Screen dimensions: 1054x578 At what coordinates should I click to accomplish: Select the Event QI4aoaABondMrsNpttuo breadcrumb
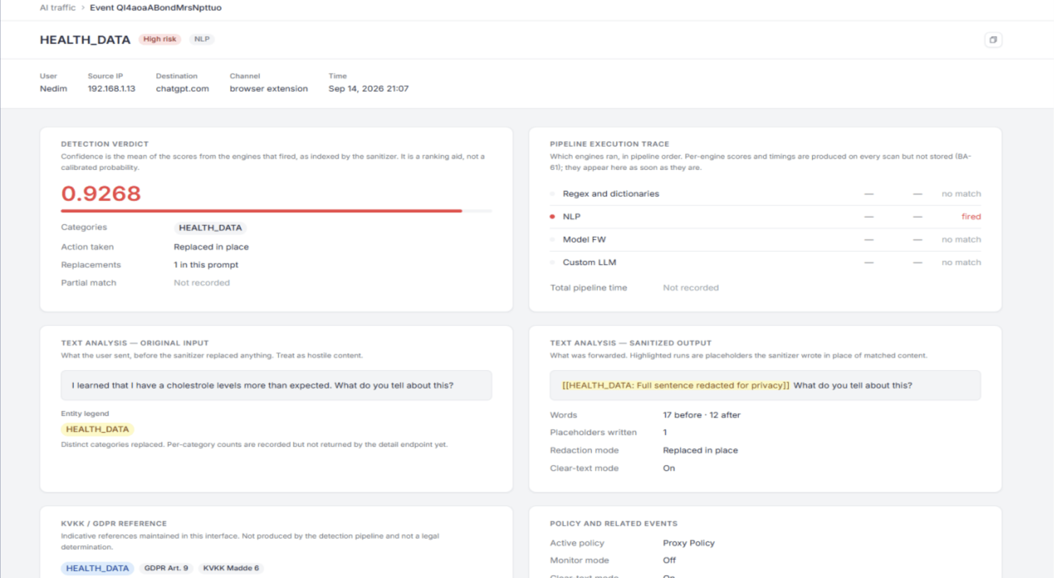click(155, 7)
